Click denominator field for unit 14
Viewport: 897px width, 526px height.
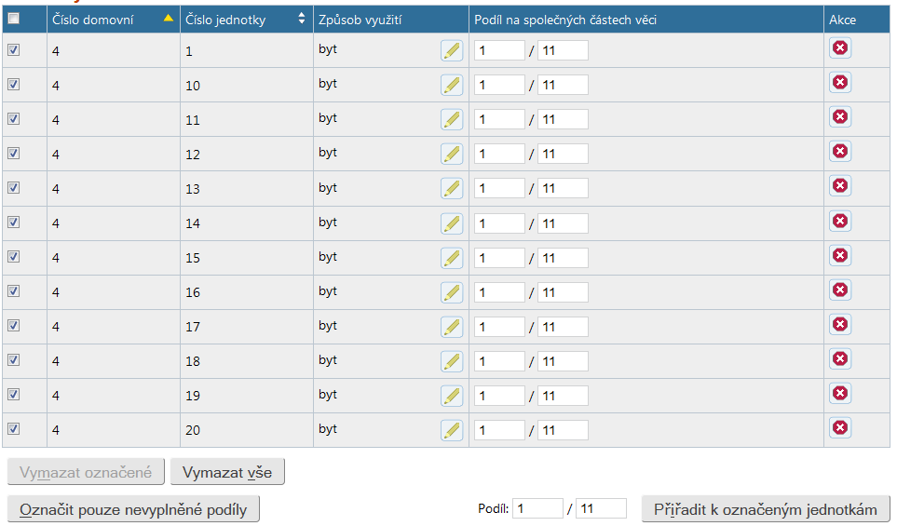(x=563, y=223)
